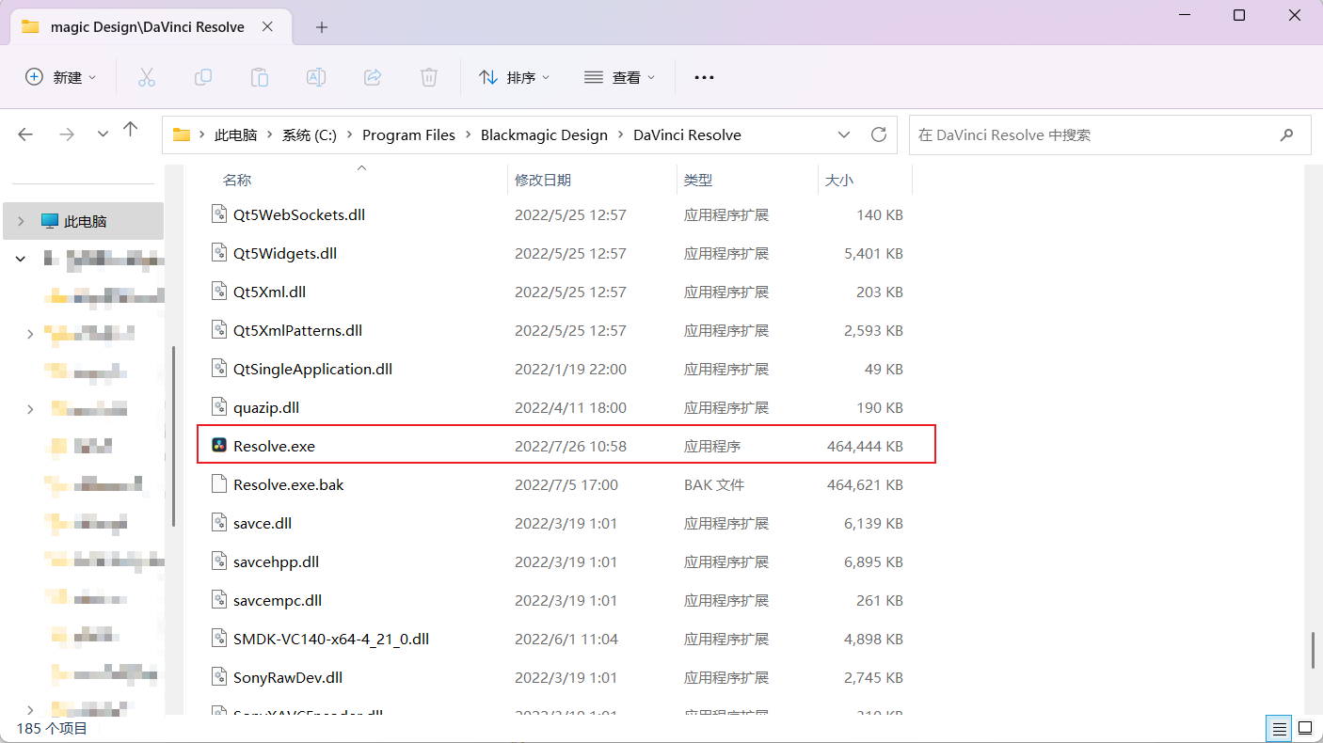Open the 排序 (Sort) dropdown menu
Screen dimensions: 1323x743
click(514, 77)
